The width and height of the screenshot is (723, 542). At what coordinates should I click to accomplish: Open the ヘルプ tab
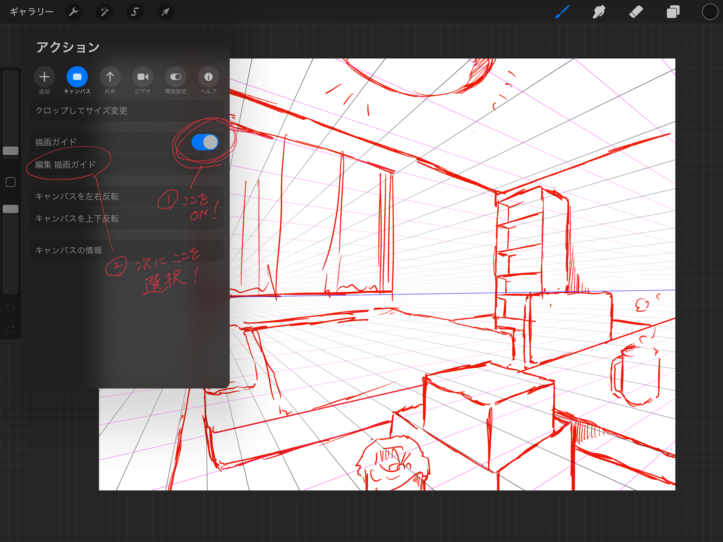tap(208, 80)
